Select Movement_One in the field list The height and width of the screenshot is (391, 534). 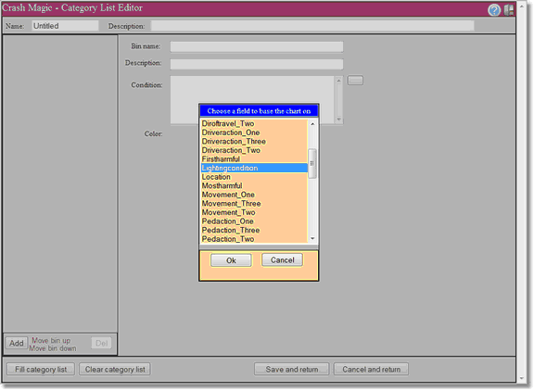254,195
